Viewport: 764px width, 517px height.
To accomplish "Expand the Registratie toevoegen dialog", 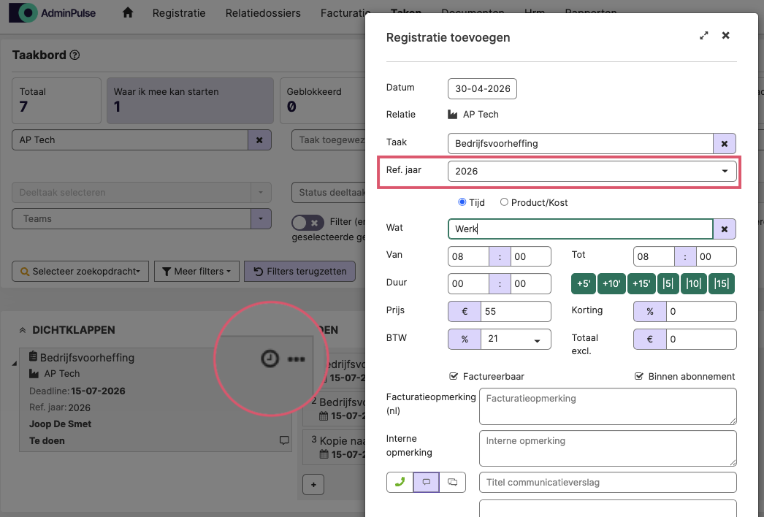I will coord(703,36).
